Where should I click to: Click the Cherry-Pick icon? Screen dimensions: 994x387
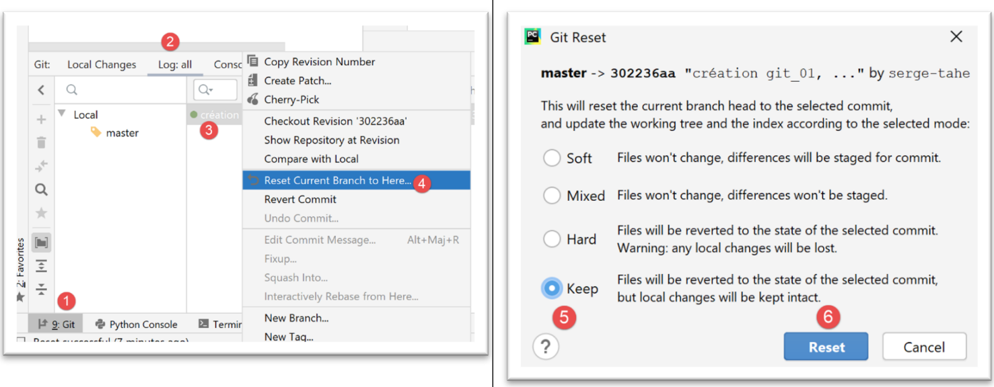[x=253, y=99]
